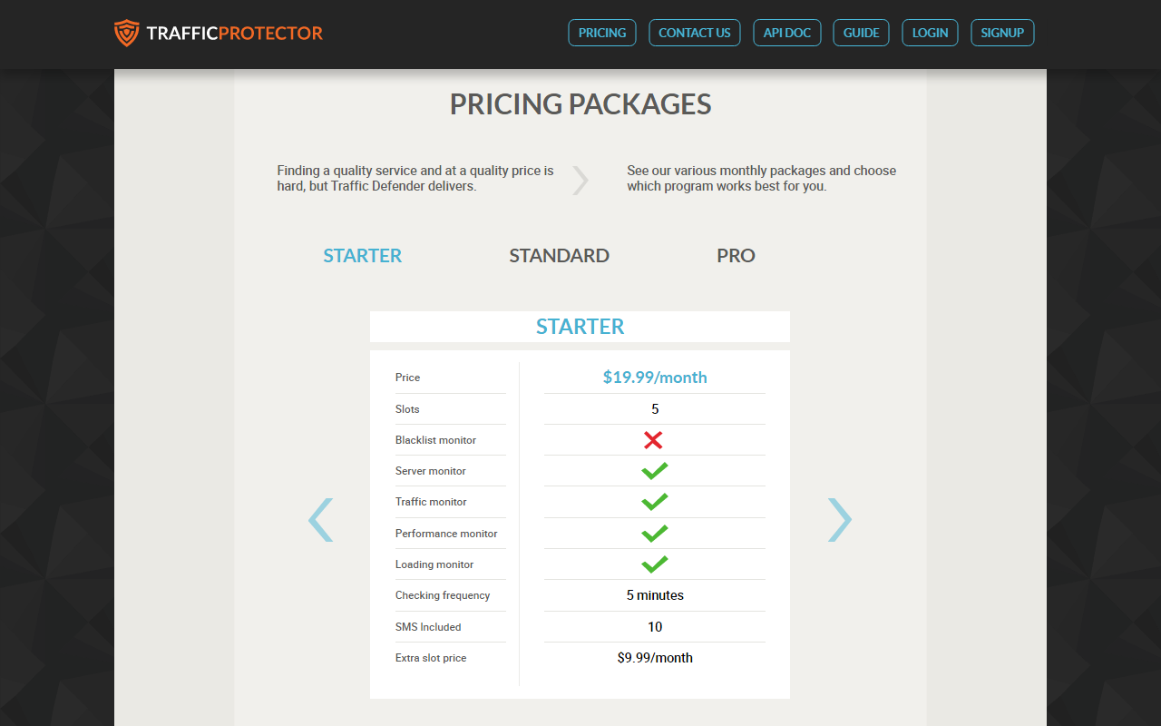The image size is (1161, 726).
Task: Open the GUIDE page
Action: point(862,33)
